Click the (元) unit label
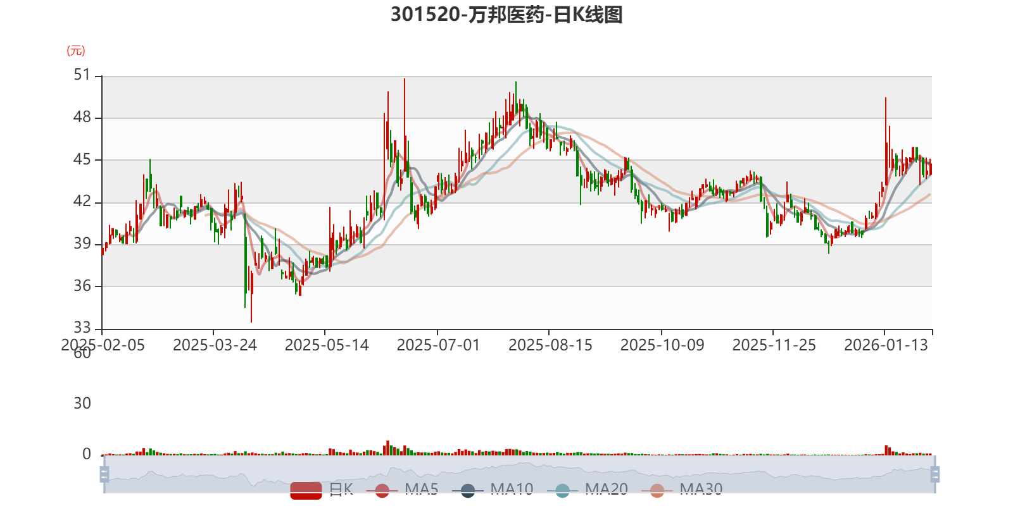 76,51
